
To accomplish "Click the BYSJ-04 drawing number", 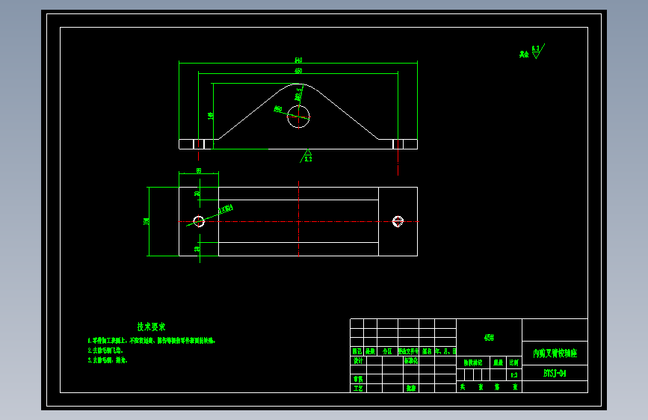I will coord(555,373).
